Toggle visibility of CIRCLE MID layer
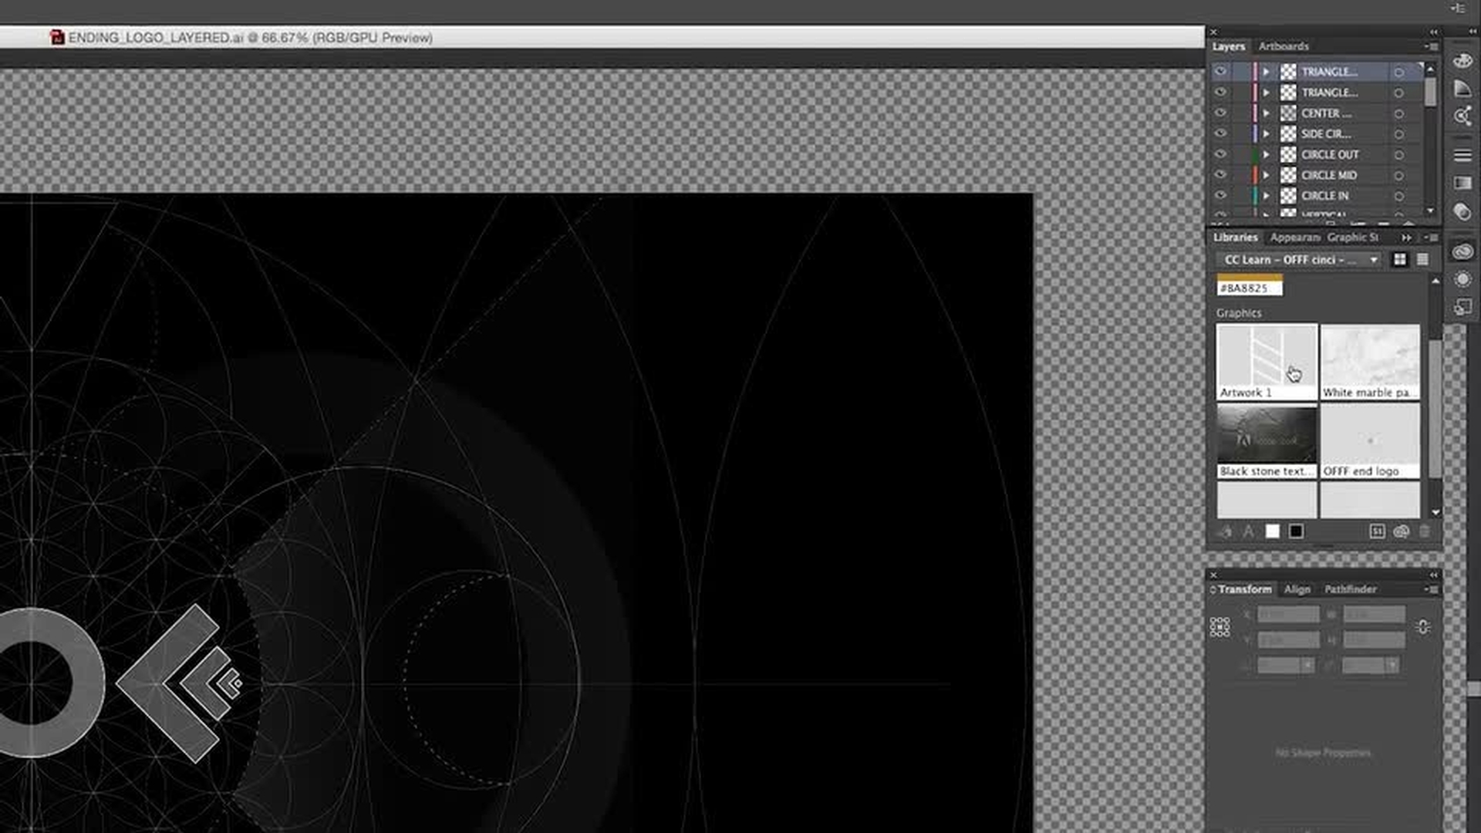This screenshot has height=833, width=1481. point(1220,175)
